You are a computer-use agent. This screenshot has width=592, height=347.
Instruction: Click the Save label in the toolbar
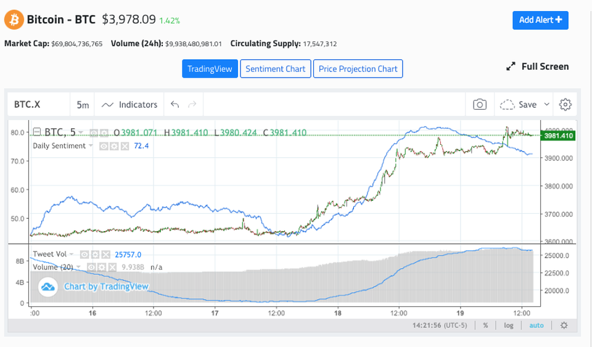[527, 105]
